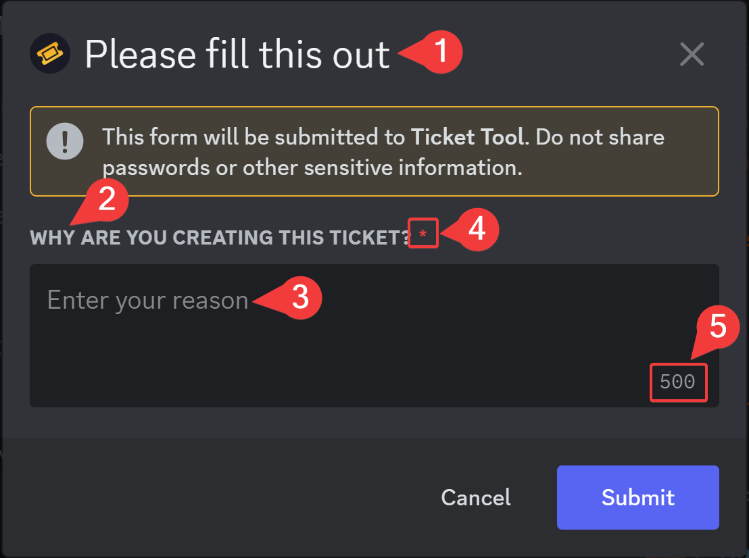The height and width of the screenshot is (558, 749).
Task: Click the 500 character counter
Action: pyautogui.click(x=678, y=382)
